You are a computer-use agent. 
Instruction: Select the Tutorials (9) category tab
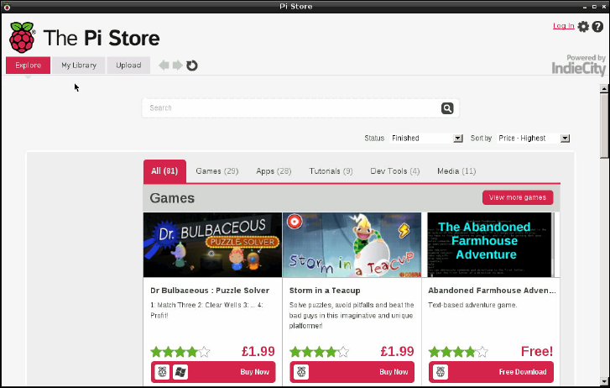pyautogui.click(x=331, y=171)
